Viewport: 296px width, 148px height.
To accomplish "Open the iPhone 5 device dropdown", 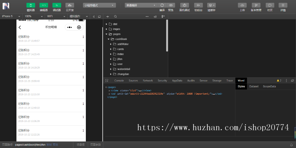I will (11, 16).
